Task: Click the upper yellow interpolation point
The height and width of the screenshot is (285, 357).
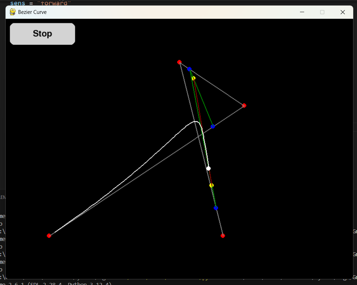Action: click(193, 78)
